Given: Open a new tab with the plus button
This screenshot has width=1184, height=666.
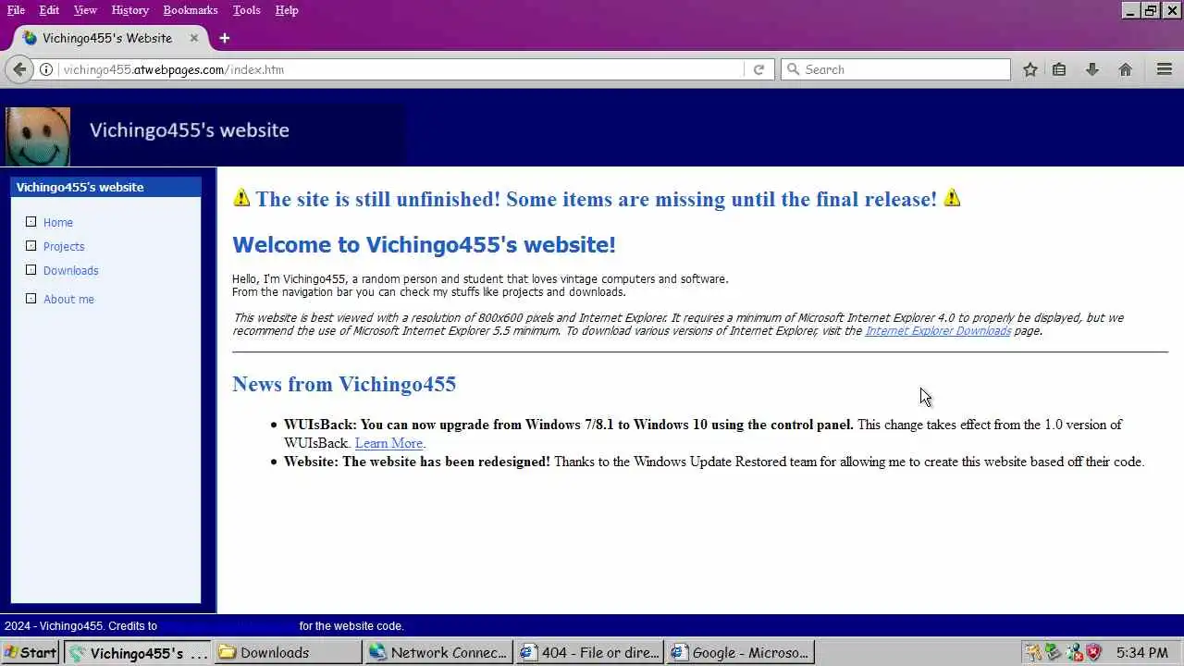Looking at the screenshot, I should tap(224, 38).
